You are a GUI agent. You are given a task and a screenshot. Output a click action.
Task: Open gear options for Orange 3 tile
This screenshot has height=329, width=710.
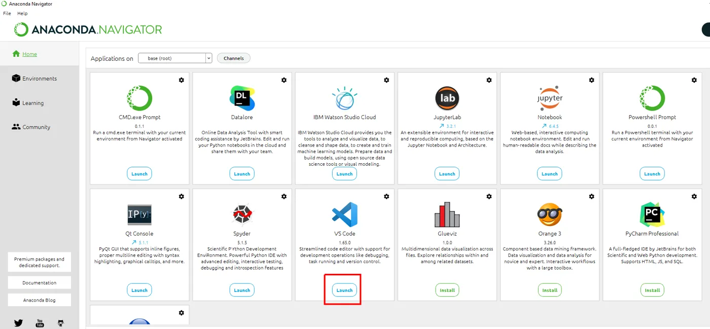(591, 196)
